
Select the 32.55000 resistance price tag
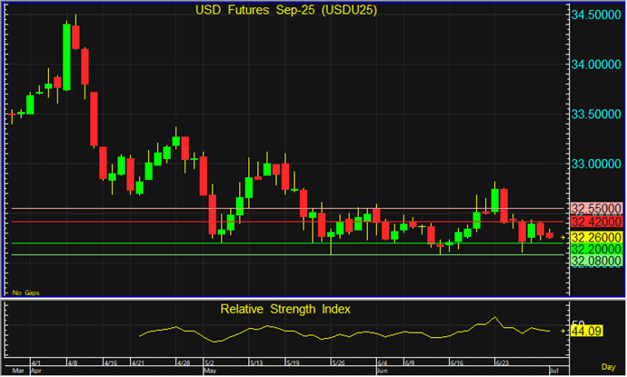pos(596,207)
